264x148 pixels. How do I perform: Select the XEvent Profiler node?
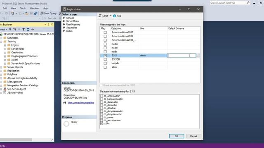tap(15, 93)
